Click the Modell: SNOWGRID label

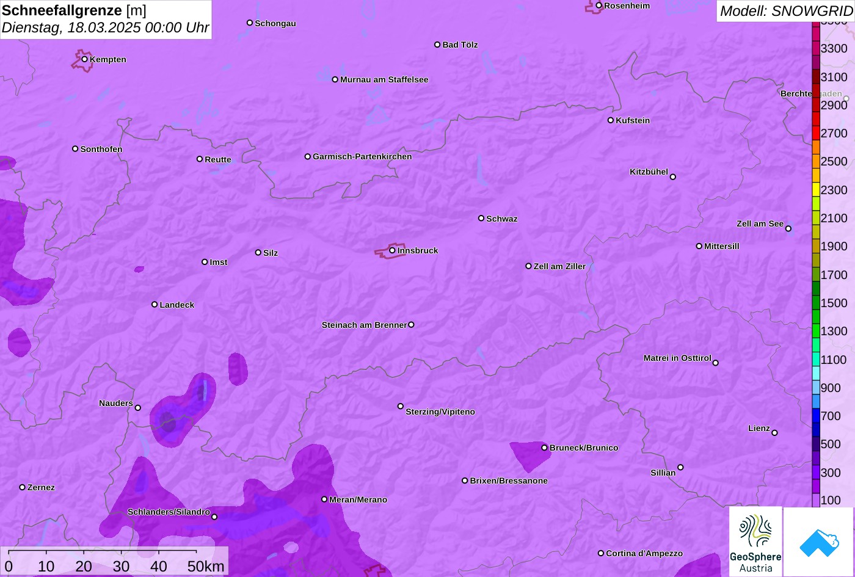pyautogui.click(x=786, y=10)
